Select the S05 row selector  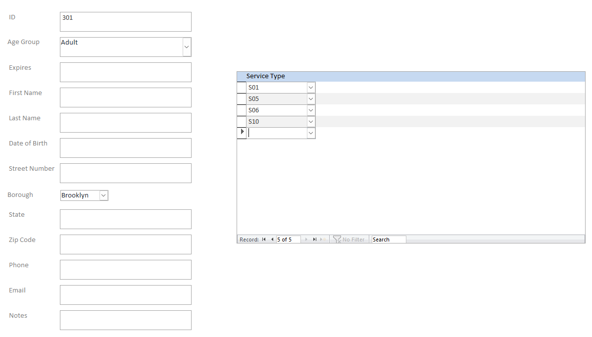point(242,99)
